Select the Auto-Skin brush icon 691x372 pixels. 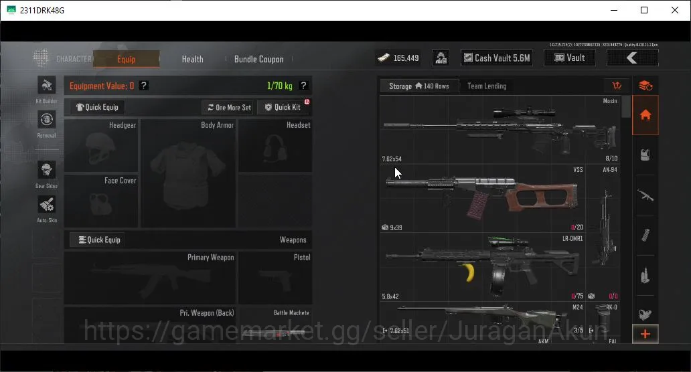point(46,205)
